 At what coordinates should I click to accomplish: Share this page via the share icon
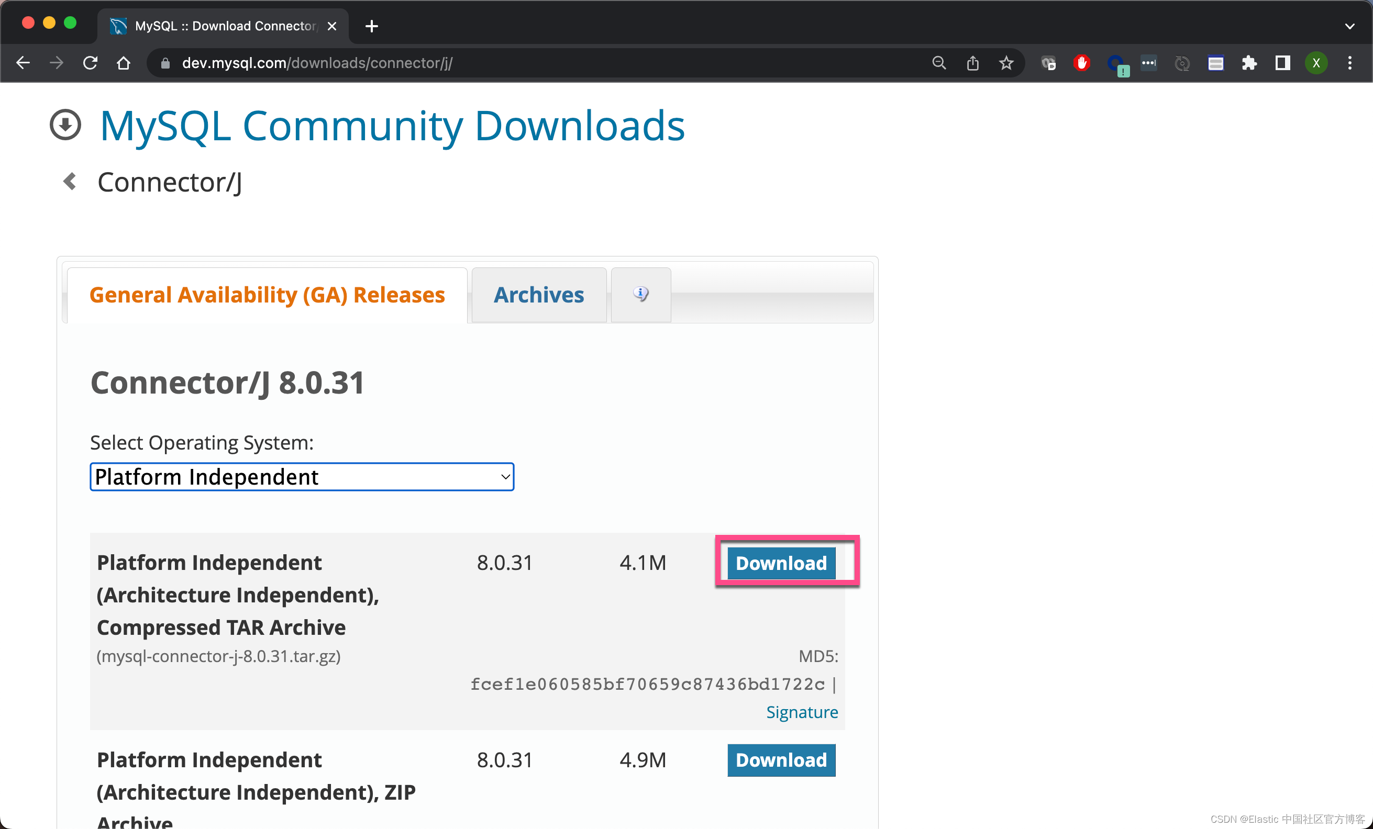click(x=973, y=63)
